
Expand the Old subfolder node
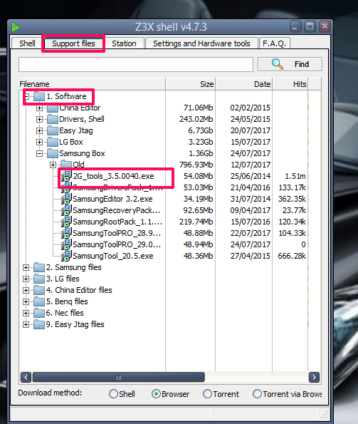coord(53,165)
